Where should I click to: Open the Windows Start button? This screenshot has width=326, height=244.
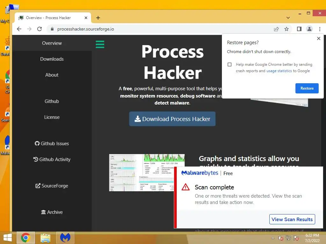(x=8, y=238)
